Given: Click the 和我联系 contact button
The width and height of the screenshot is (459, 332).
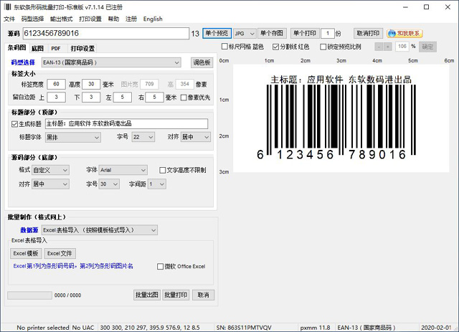Looking at the screenshot, I should [x=405, y=34].
